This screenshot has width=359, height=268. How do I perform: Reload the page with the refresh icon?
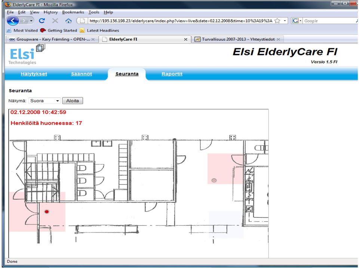[x=42, y=21]
